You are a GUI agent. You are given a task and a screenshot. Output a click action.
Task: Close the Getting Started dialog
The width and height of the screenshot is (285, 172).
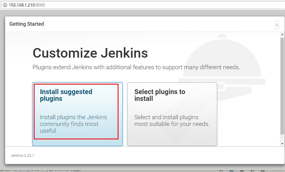point(277,25)
